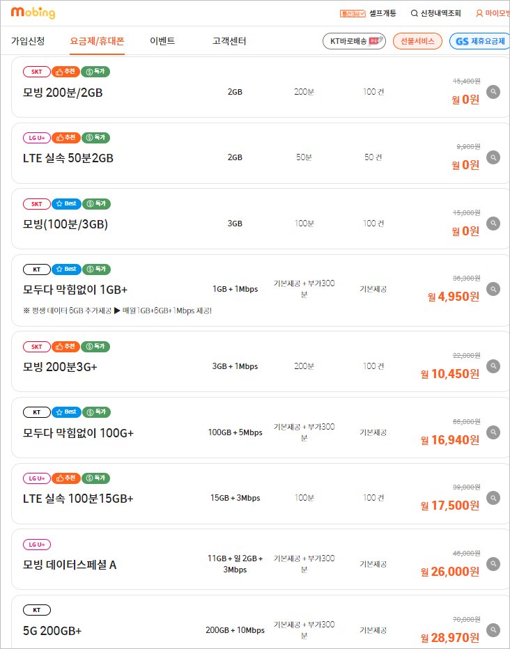Switch to 요금제/휴대폰 tab

(97, 41)
